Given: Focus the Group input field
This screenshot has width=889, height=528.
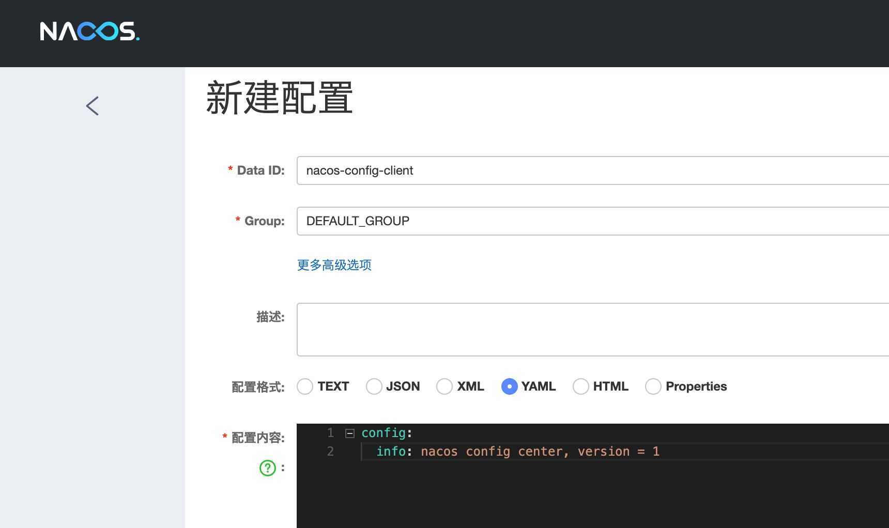Looking at the screenshot, I should tap(593, 221).
